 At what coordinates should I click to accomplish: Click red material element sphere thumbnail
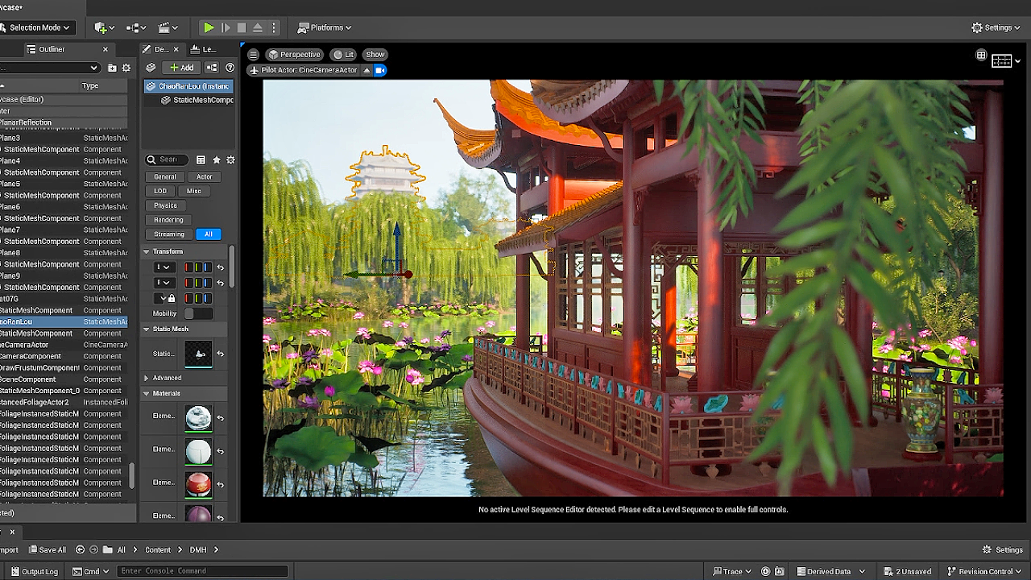(198, 483)
